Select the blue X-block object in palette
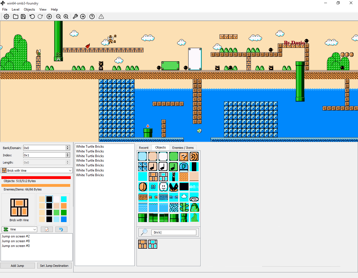358x278 pixels. tap(143, 167)
